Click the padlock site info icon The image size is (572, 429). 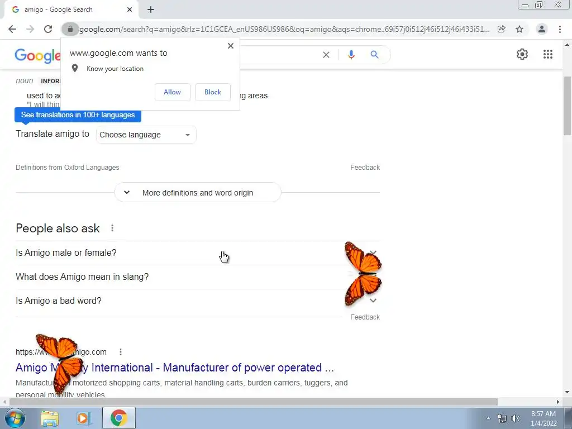pos(70,29)
